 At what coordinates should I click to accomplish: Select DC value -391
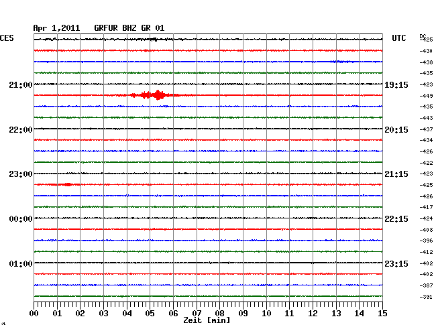(426, 297)
